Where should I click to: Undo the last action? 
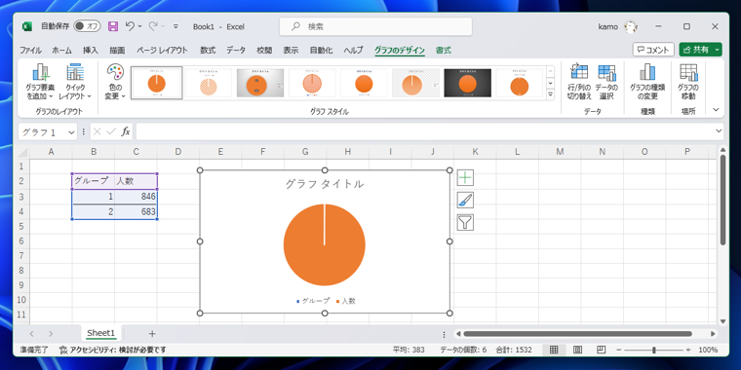coord(131,26)
